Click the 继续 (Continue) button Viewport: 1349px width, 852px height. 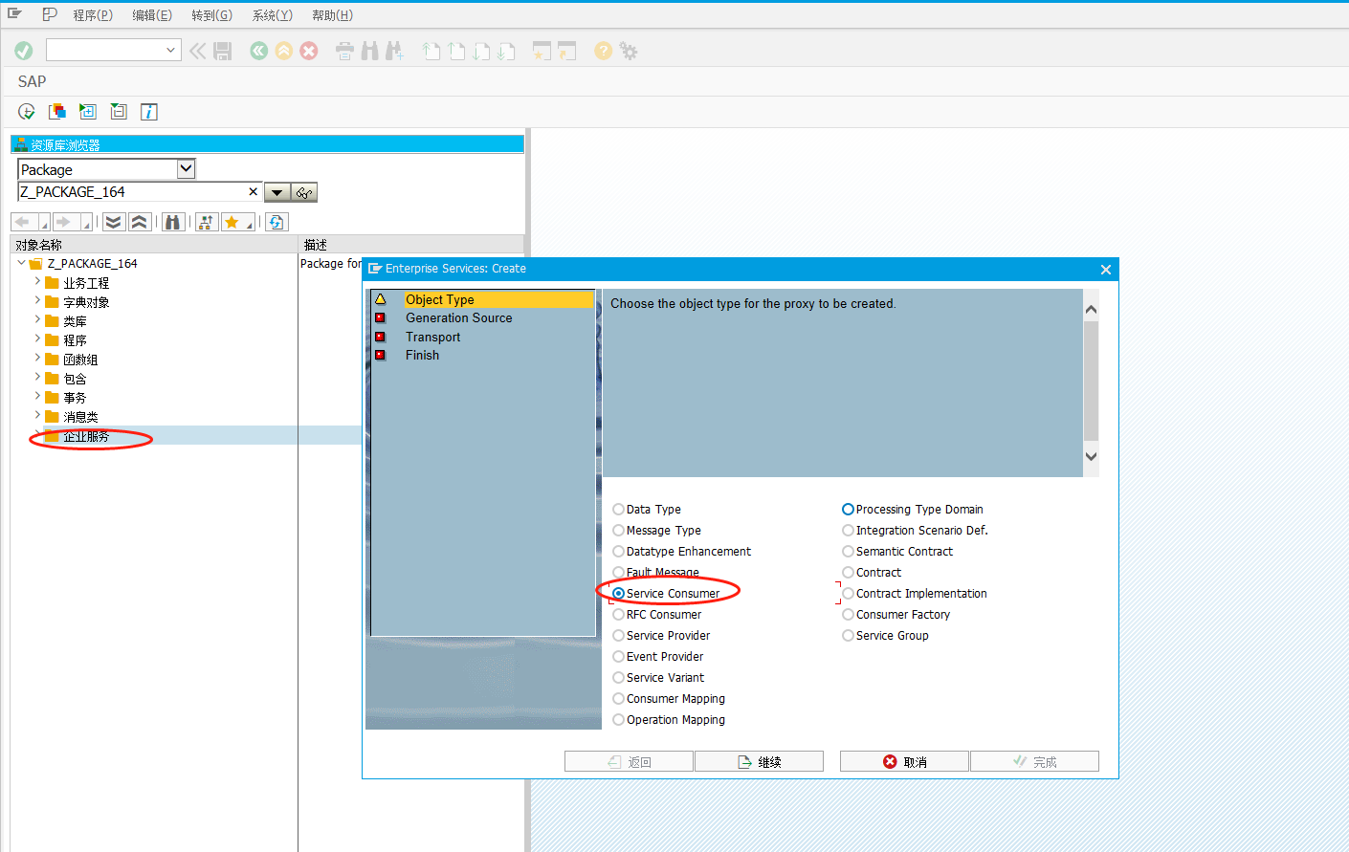759,762
